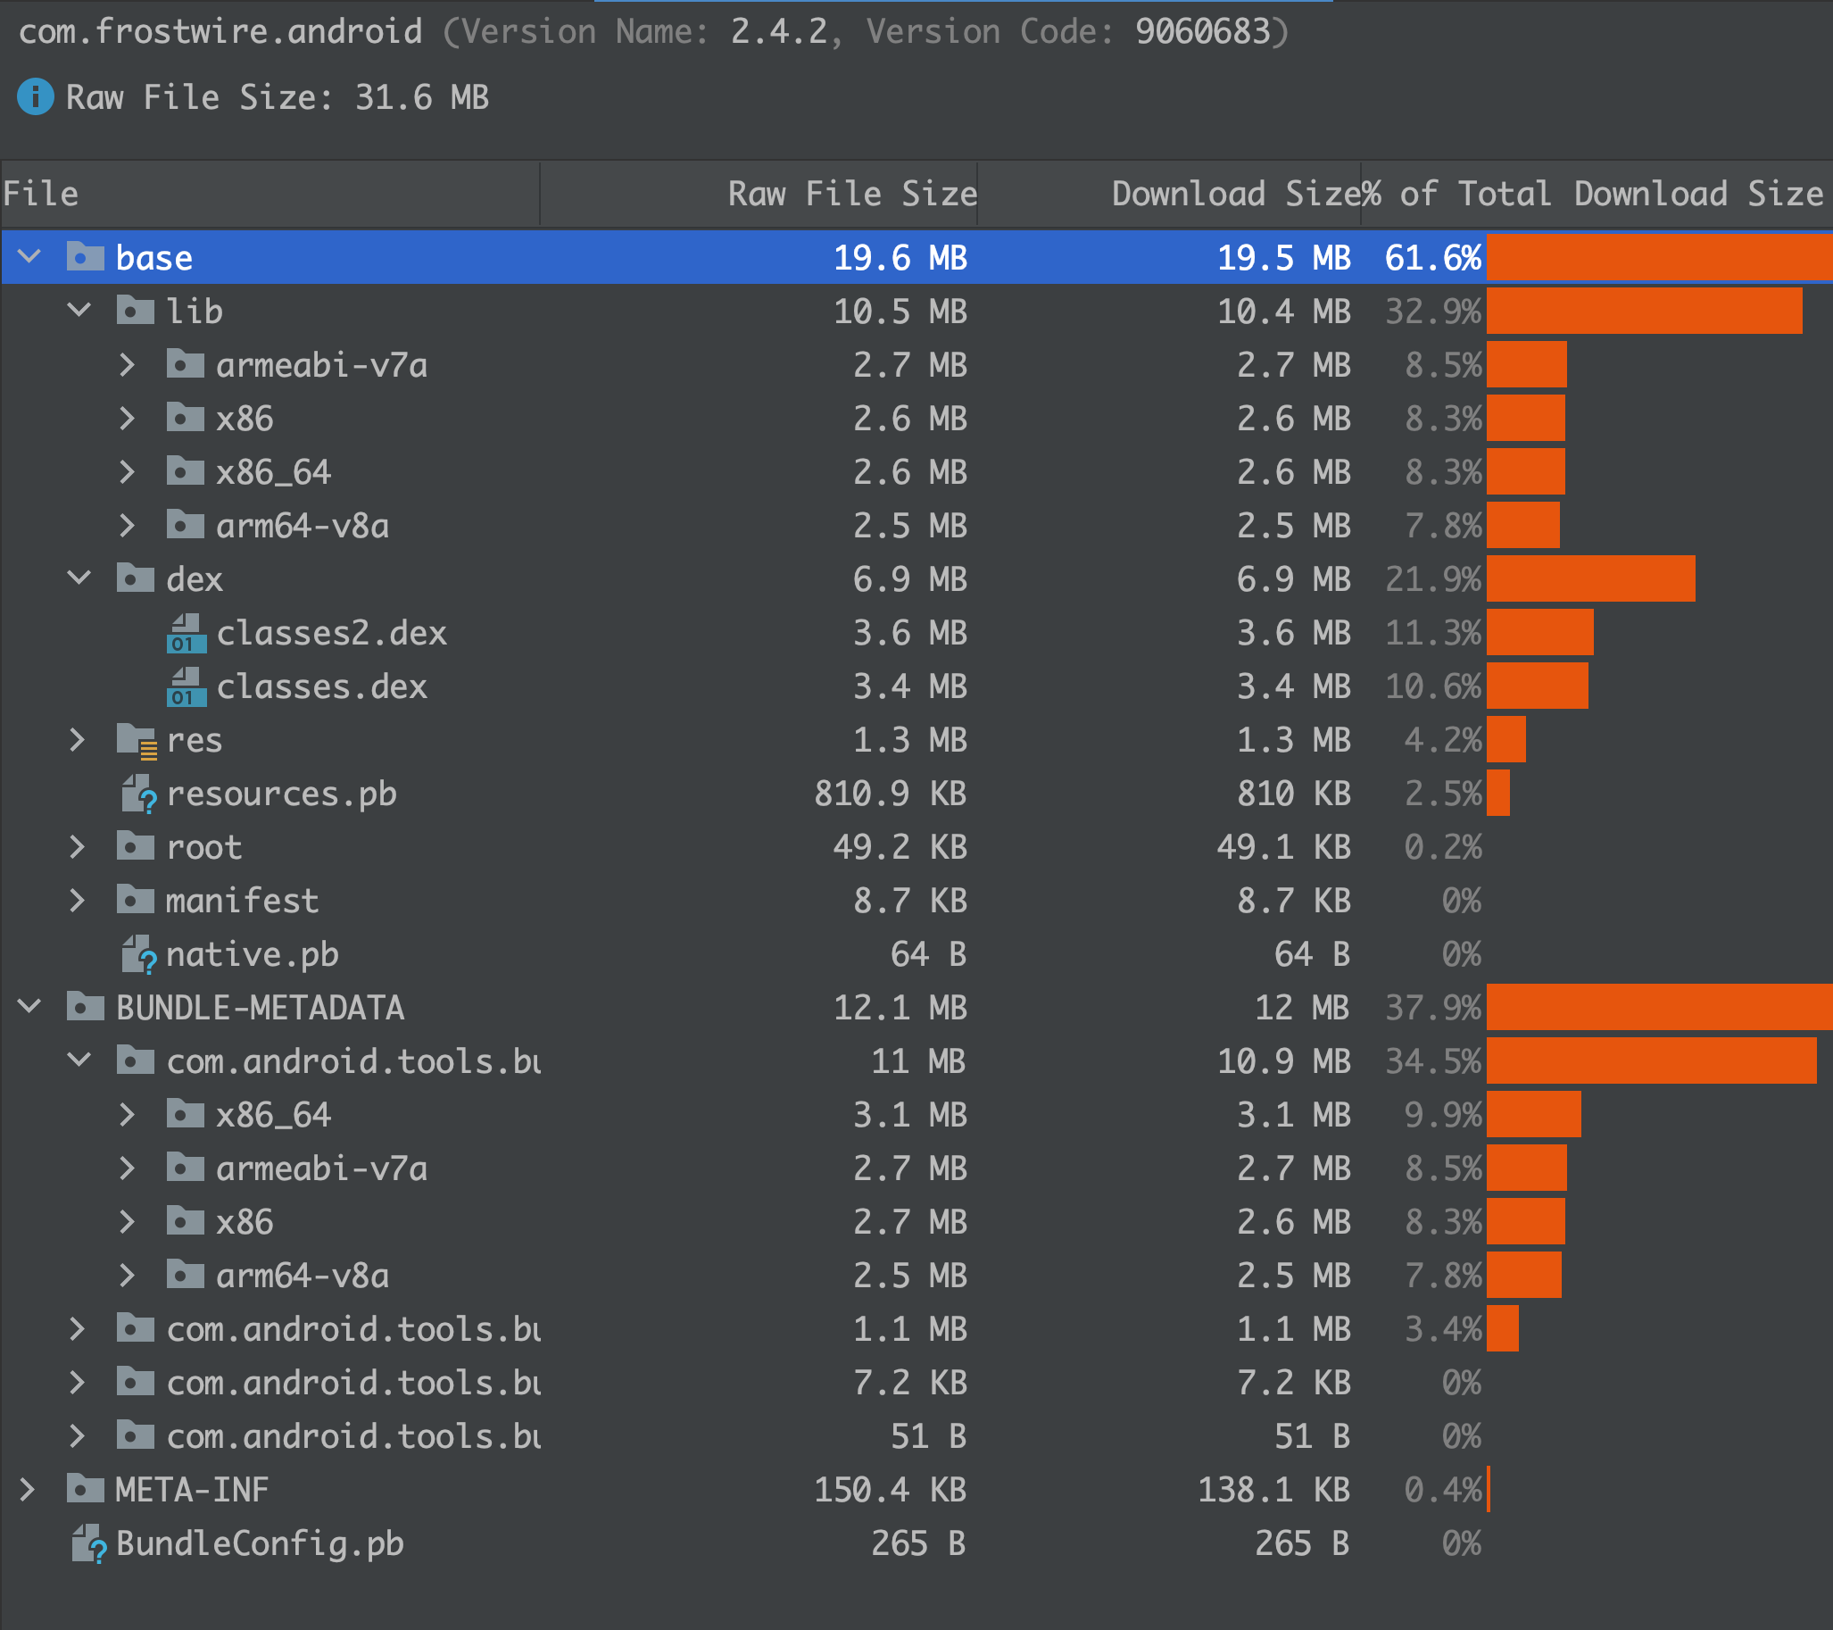Select the META-INF row label
Viewport: 1833px width, 1630px height.
(x=192, y=1490)
